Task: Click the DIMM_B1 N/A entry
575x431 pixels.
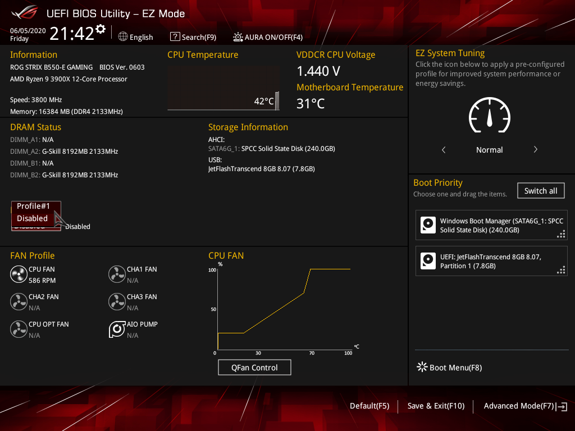Action: [x=32, y=163]
